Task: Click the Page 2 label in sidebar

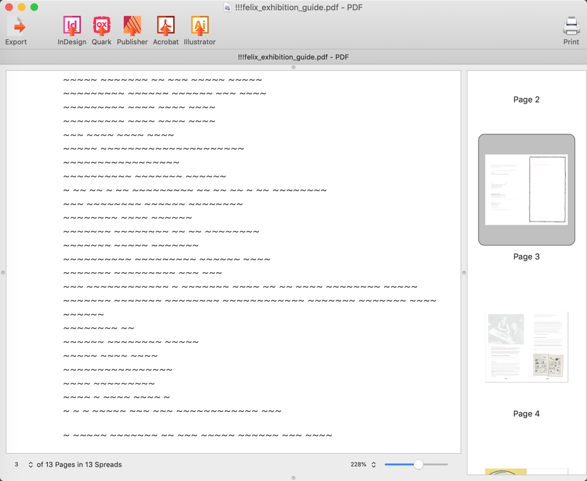Action: pyautogui.click(x=526, y=99)
